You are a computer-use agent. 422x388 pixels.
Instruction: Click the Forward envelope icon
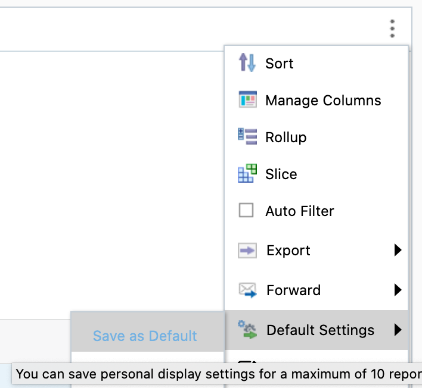247,290
